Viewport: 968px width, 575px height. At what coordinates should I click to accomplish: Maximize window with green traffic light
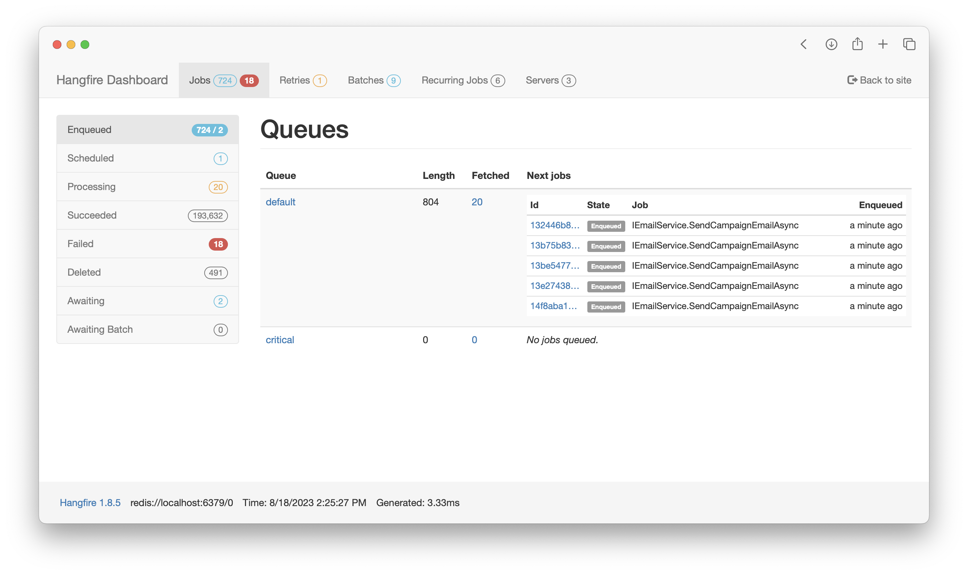(x=85, y=45)
